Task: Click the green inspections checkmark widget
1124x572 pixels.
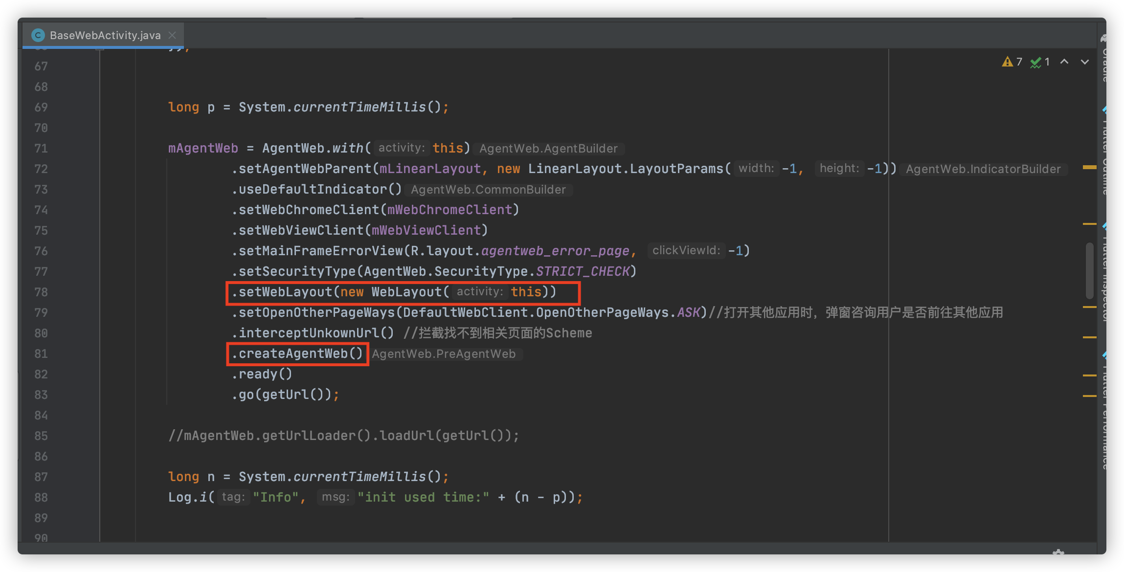Action: click(1038, 62)
